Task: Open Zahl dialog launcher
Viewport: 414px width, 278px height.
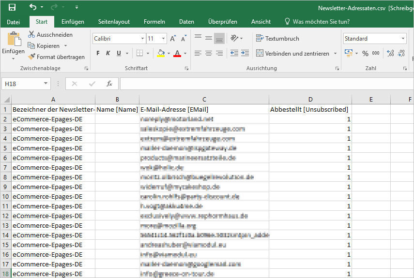Action: coord(405,68)
